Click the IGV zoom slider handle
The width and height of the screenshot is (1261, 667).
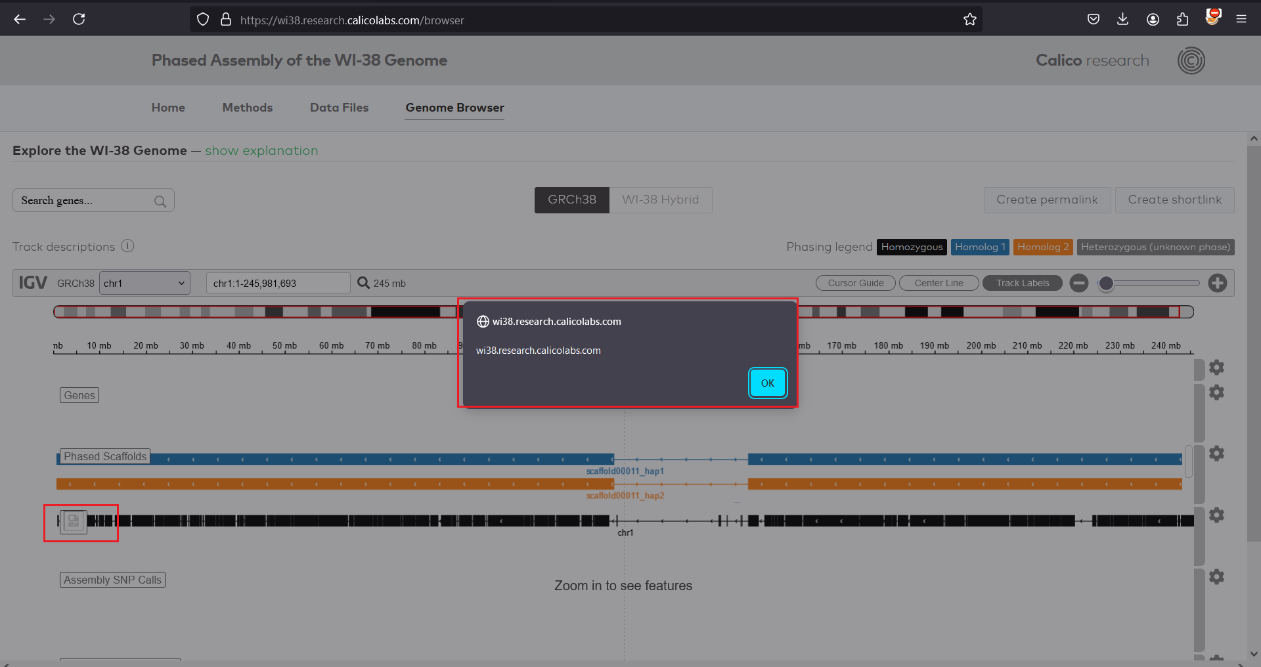(x=1107, y=283)
